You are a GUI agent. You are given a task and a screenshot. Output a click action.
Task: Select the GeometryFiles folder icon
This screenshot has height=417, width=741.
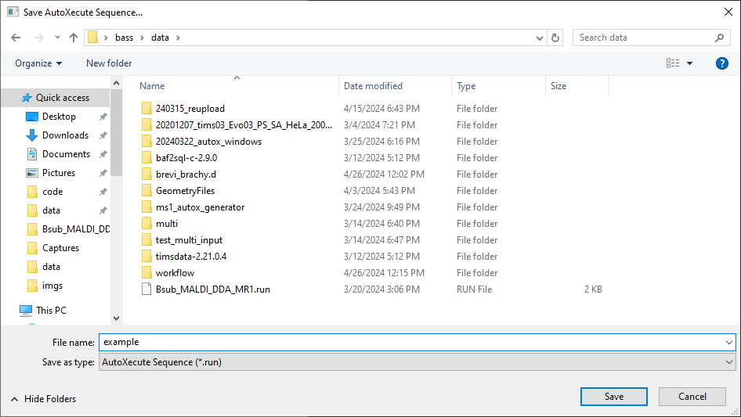click(x=146, y=191)
